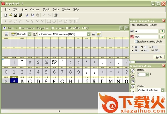This screenshot has width=167, height=114.
Task: Select the highlighted A glyph cell
Action: 14,80
